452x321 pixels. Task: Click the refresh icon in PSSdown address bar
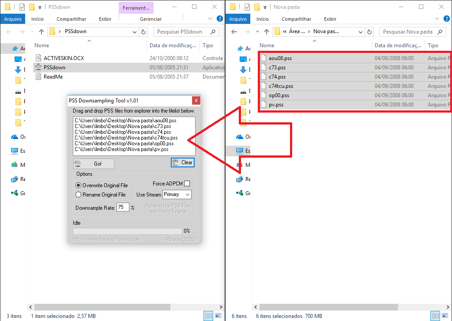pyautogui.click(x=143, y=32)
